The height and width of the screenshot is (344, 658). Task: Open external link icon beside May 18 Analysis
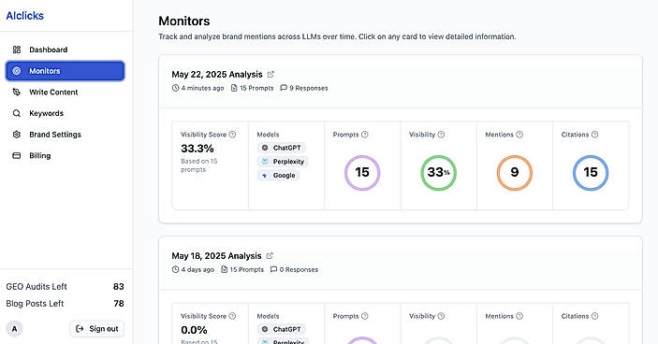(x=270, y=255)
